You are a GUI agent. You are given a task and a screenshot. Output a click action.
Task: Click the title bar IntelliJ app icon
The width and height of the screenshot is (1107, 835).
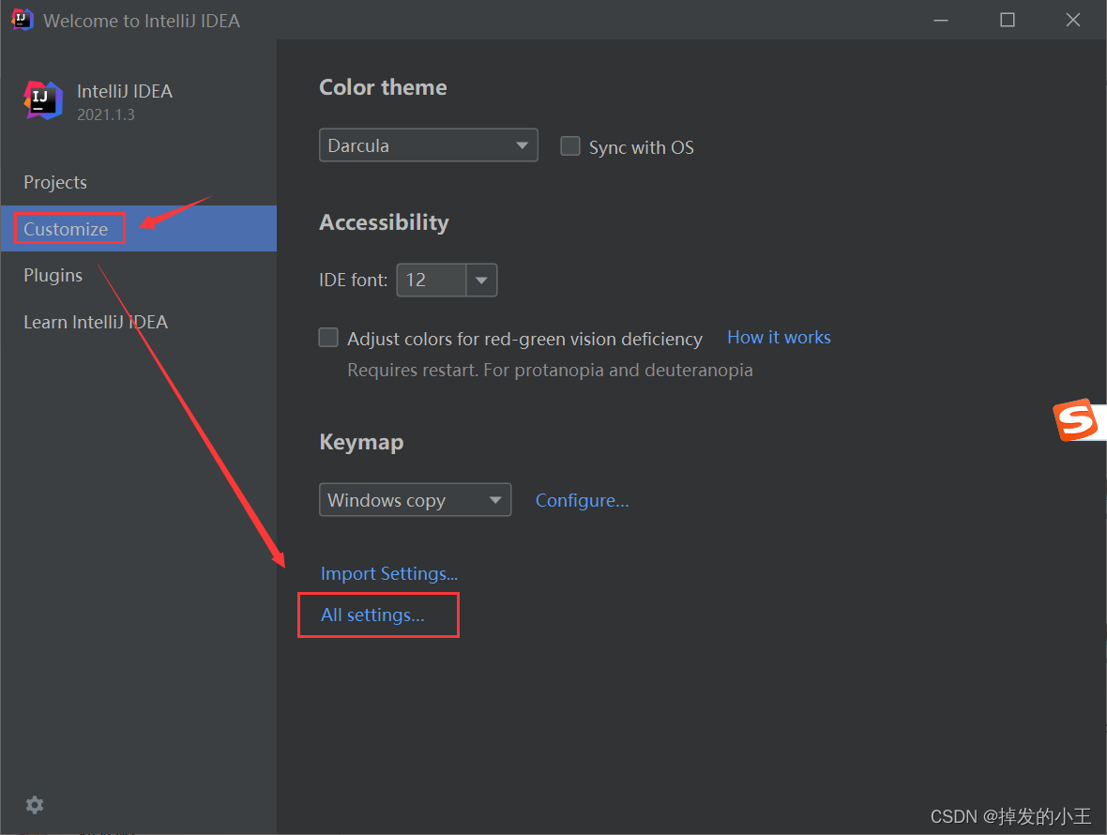coord(22,20)
